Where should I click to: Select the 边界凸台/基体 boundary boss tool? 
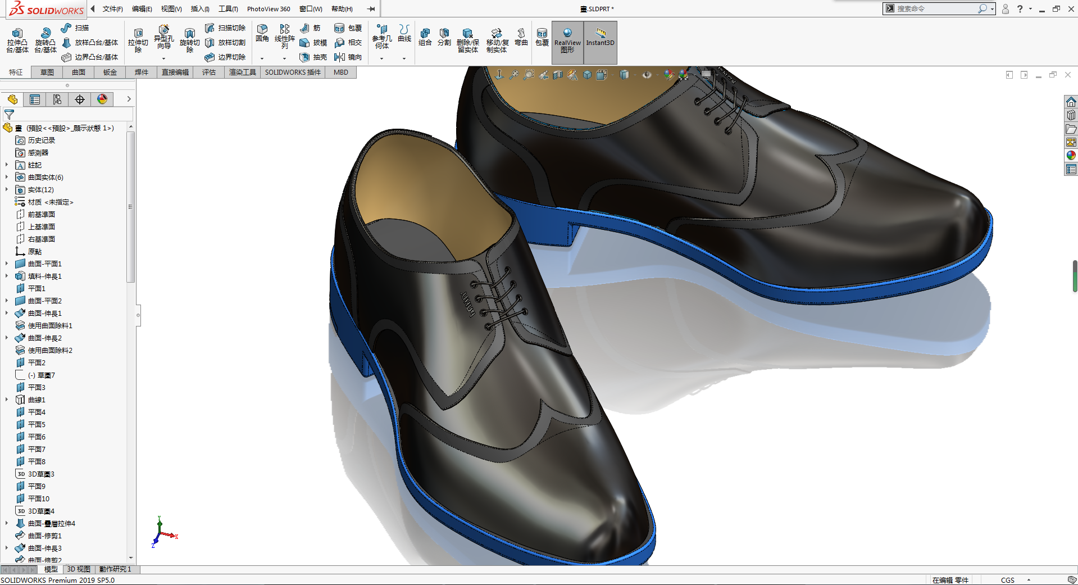90,57
